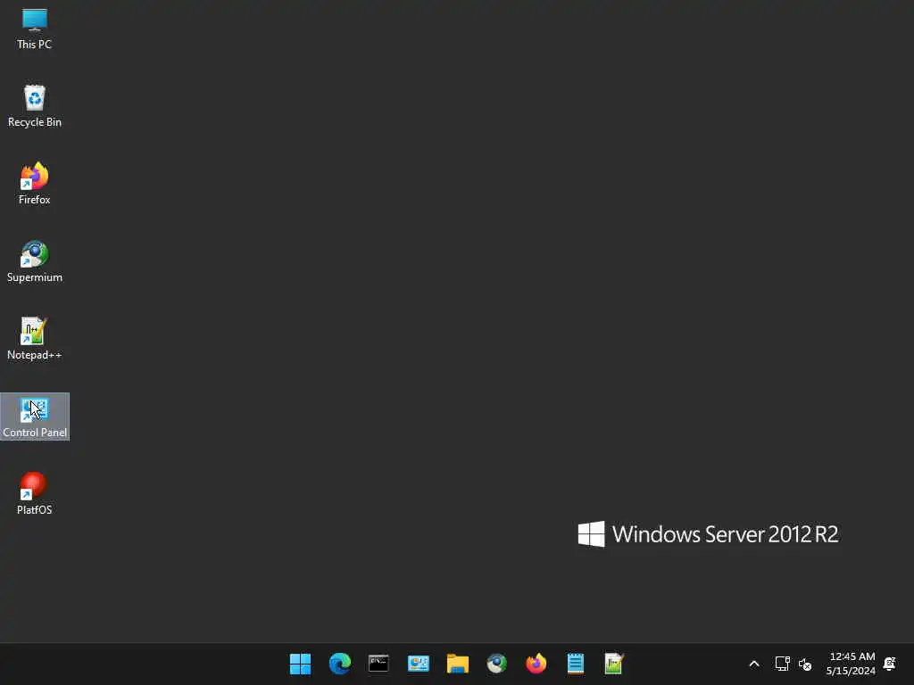This screenshot has height=685, width=914.
Task: Launch Firefox from the taskbar
Action: pyautogui.click(x=536, y=664)
